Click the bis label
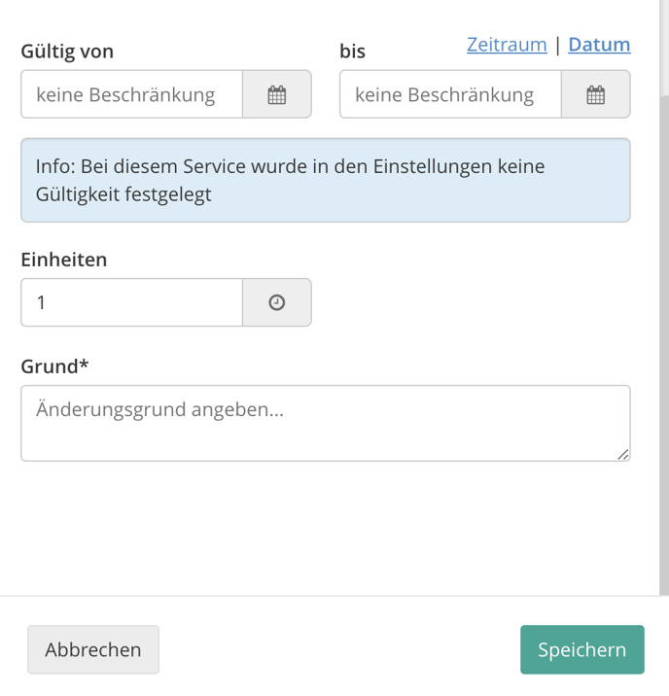669x696 pixels. point(352,52)
